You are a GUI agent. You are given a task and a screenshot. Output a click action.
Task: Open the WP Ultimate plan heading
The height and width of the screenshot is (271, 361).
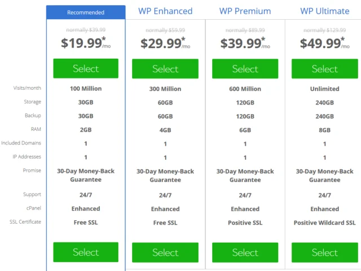325,11
